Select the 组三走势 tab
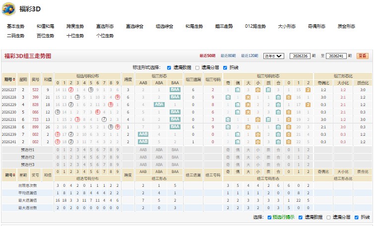Viewport: 375px width, 226px height. click(224, 26)
